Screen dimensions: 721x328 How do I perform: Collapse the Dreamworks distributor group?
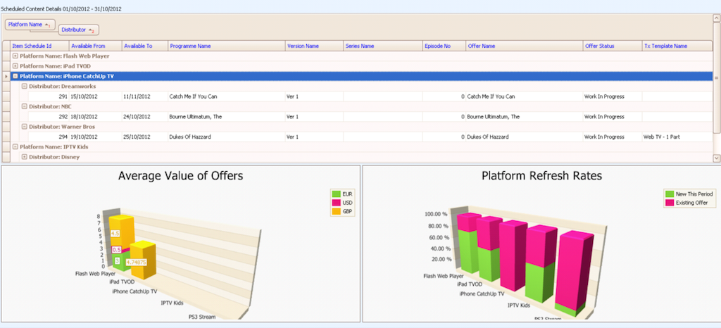pos(24,86)
